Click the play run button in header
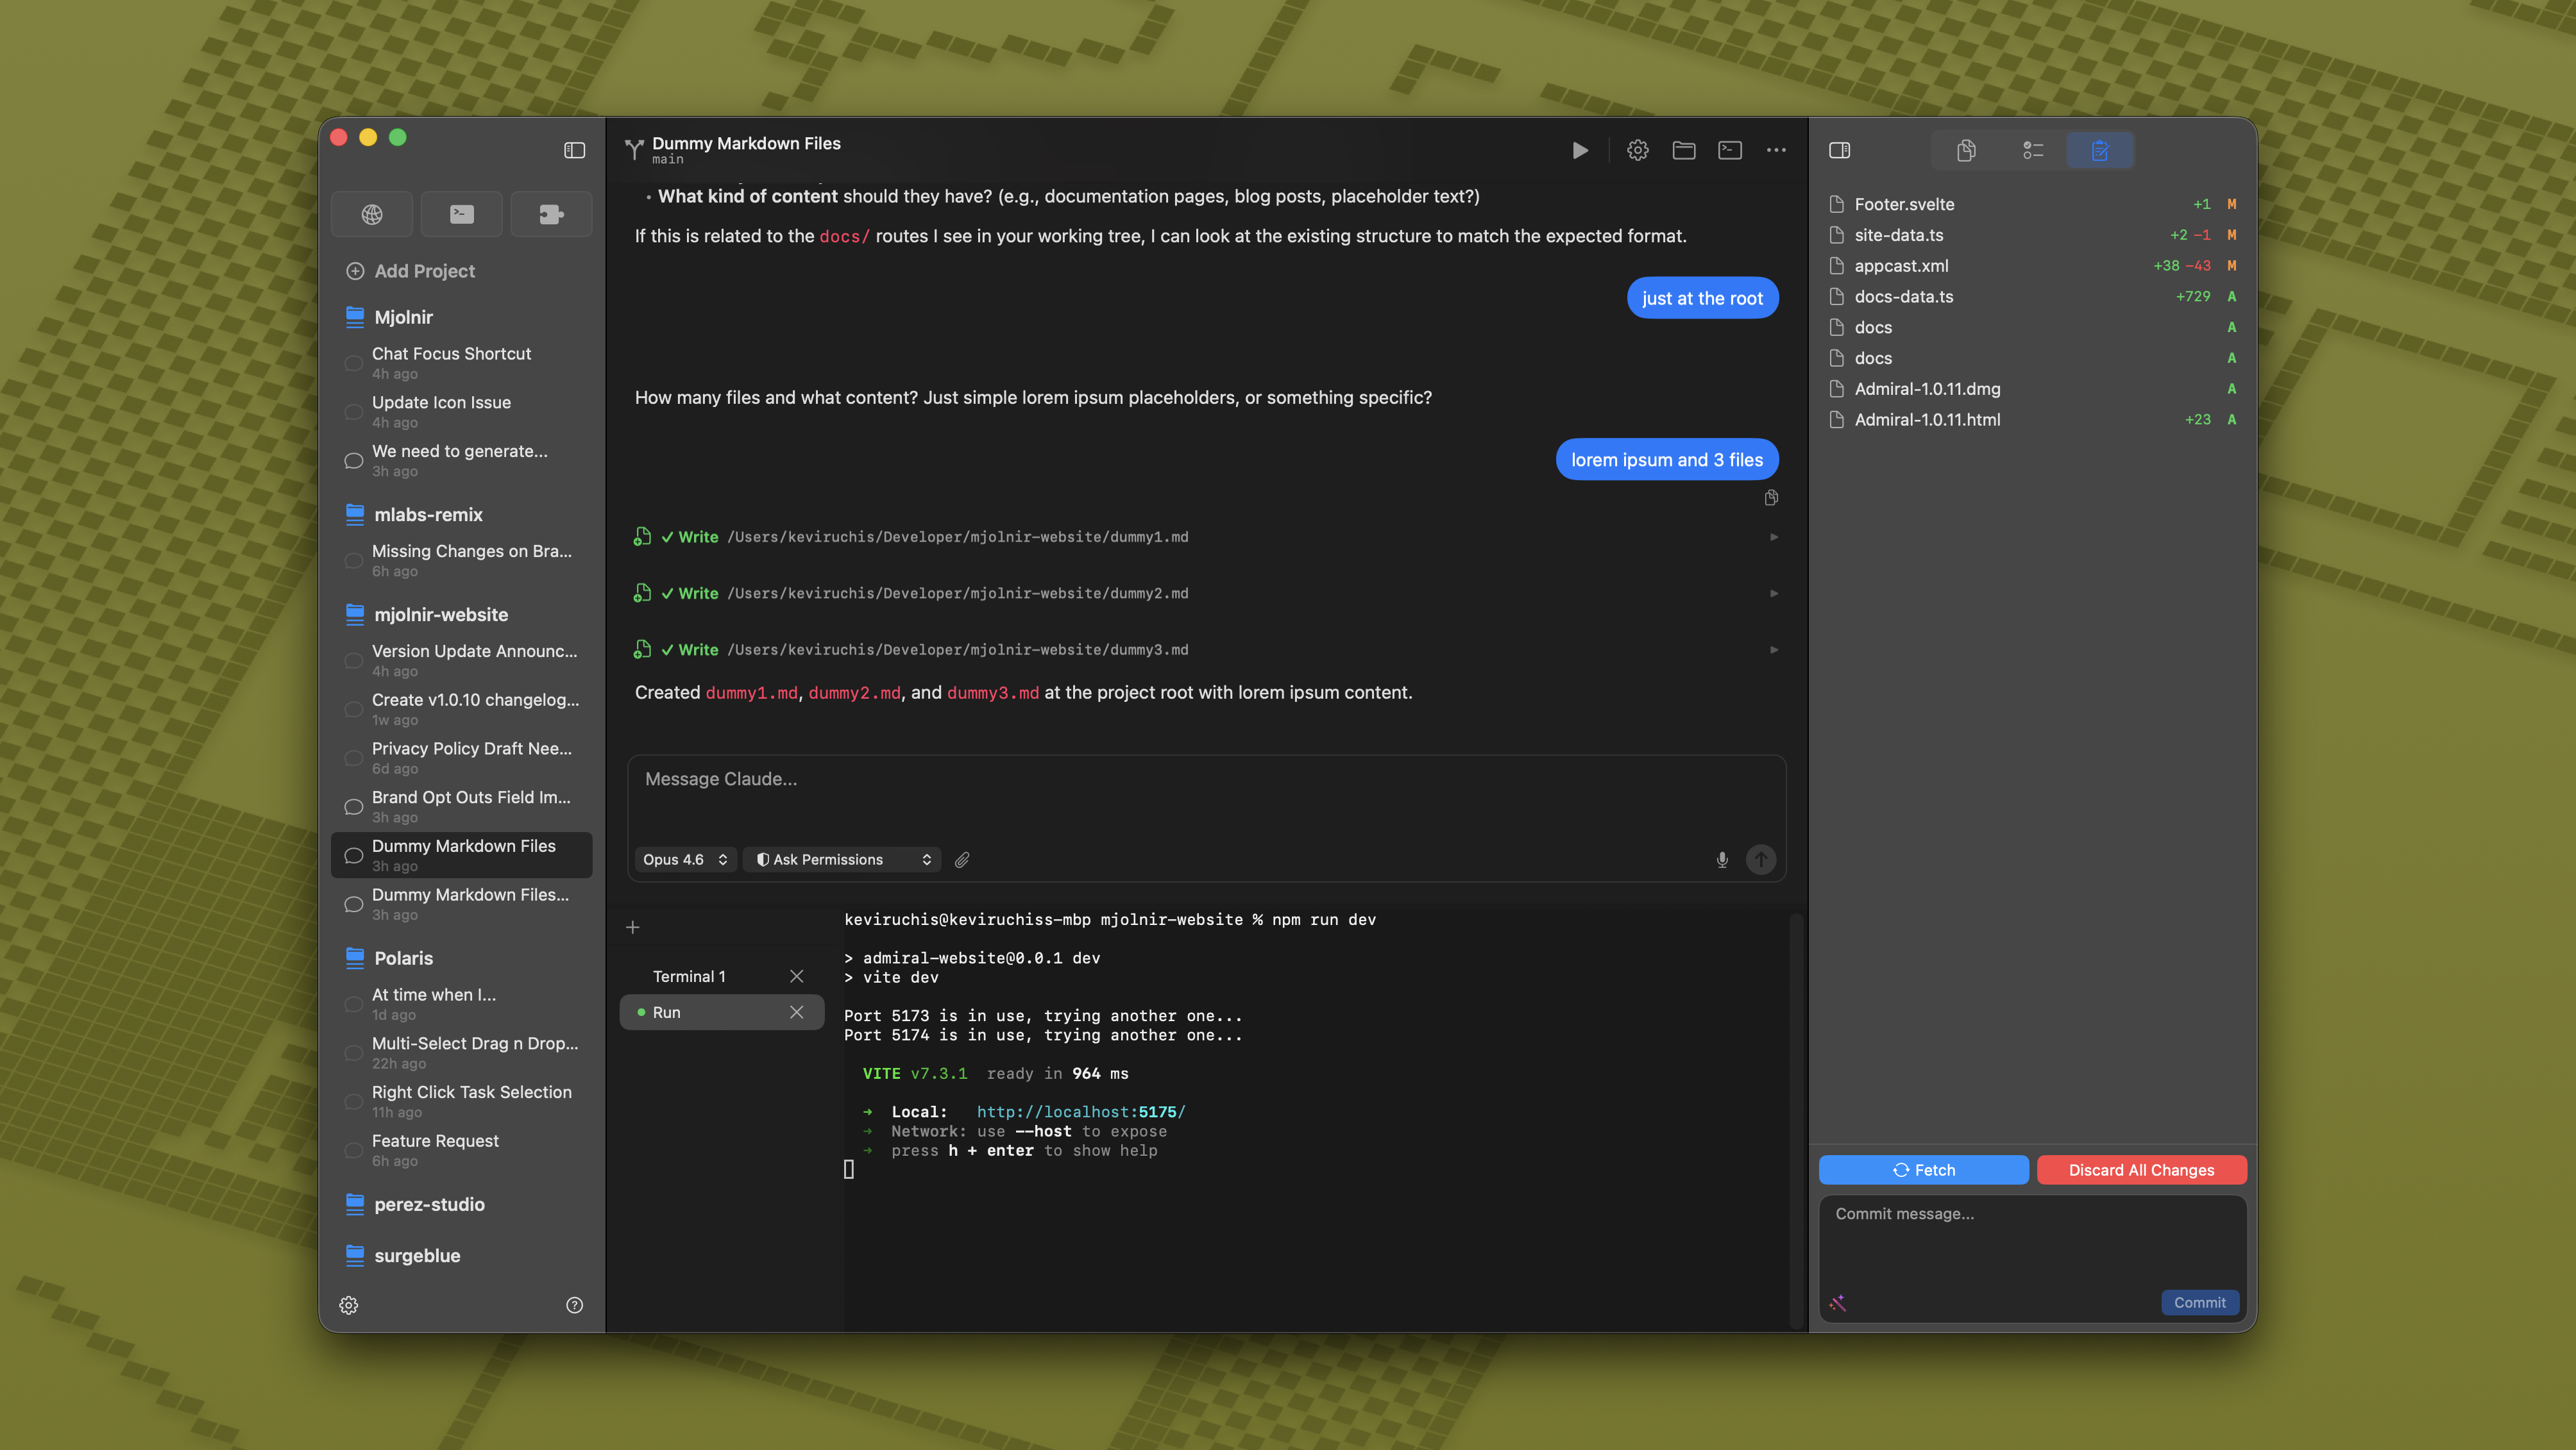 tap(1580, 150)
